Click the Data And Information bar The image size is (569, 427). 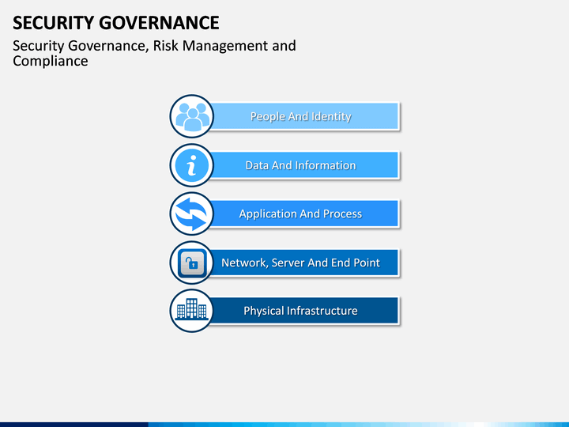(304, 165)
